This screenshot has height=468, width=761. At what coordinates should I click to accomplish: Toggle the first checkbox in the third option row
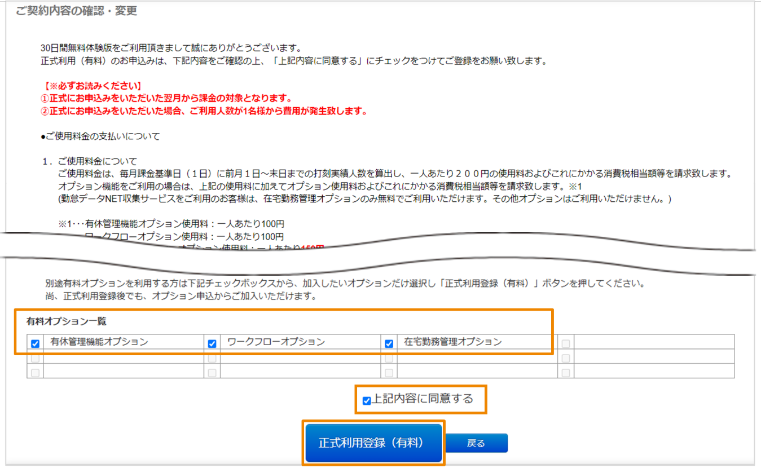(x=34, y=372)
